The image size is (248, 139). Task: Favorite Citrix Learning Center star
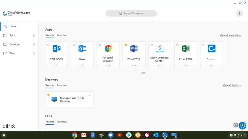(x=151, y=45)
